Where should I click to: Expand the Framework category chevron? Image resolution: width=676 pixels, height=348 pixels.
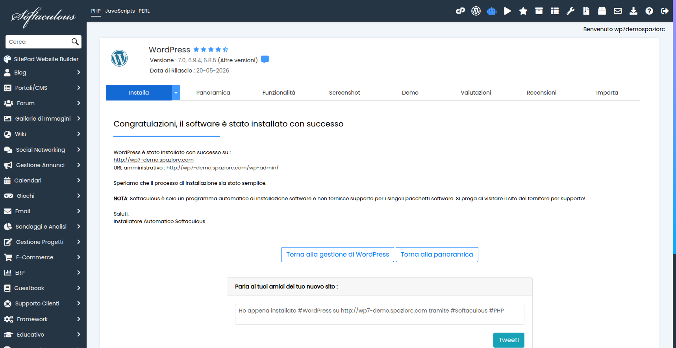[x=79, y=319]
